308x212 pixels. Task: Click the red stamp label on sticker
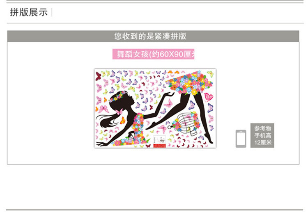point(159,145)
